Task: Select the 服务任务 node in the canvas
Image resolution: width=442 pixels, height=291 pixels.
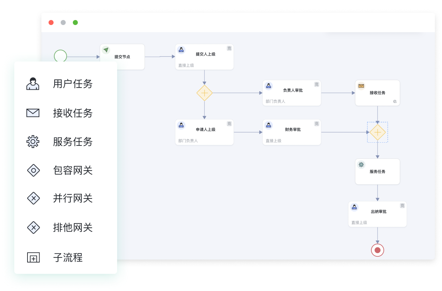Action: tap(377, 172)
